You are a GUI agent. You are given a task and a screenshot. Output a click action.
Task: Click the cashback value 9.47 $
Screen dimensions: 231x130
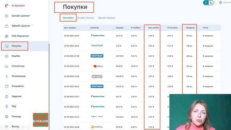pyautogui.click(x=151, y=117)
